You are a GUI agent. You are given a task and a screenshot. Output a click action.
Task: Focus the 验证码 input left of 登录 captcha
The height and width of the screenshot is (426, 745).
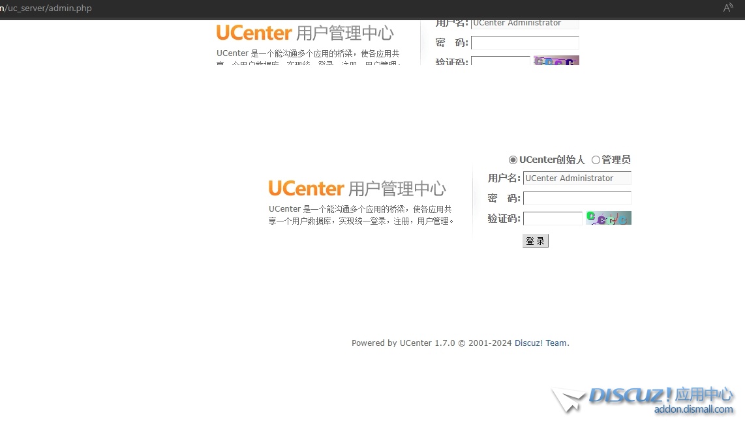(x=552, y=219)
